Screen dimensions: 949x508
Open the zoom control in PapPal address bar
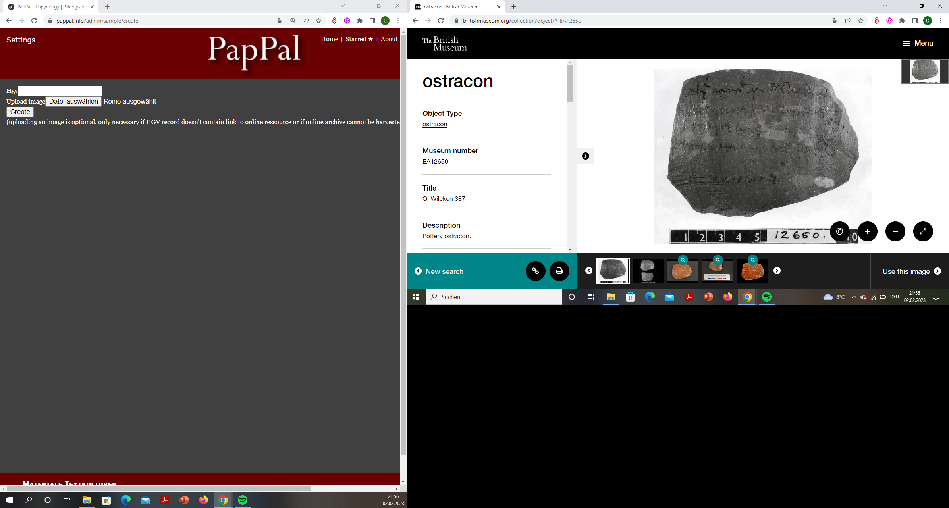click(x=293, y=21)
